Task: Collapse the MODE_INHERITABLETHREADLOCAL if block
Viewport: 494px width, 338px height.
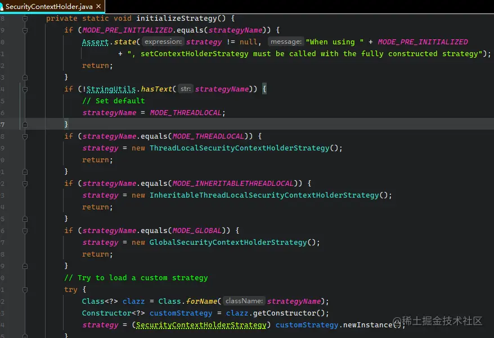Action: pyautogui.click(x=25, y=184)
